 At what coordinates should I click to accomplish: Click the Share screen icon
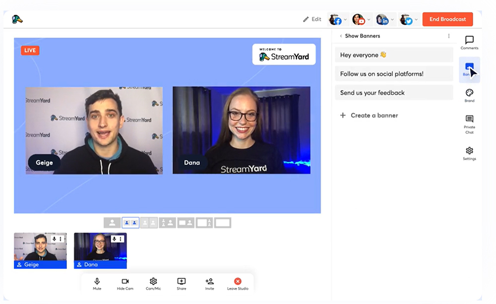(182, 282)
